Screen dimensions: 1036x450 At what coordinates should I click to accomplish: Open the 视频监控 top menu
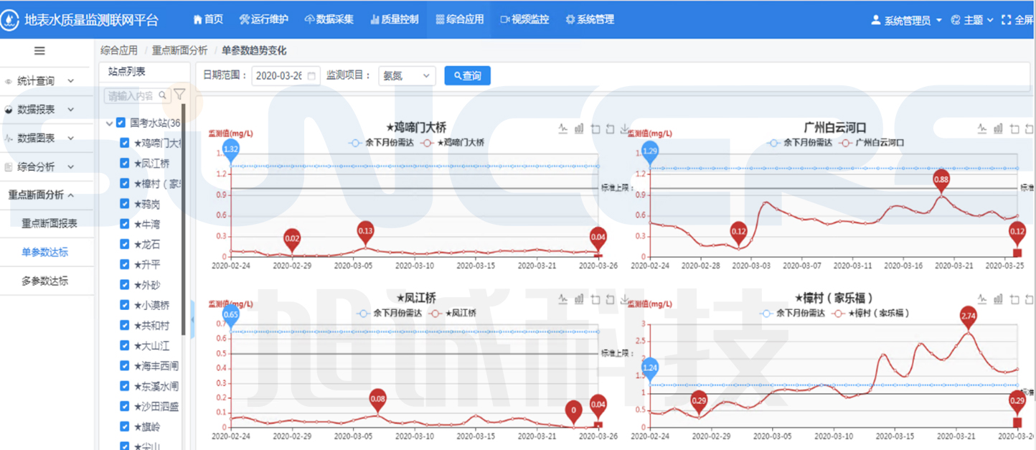(x=524, y=19)
